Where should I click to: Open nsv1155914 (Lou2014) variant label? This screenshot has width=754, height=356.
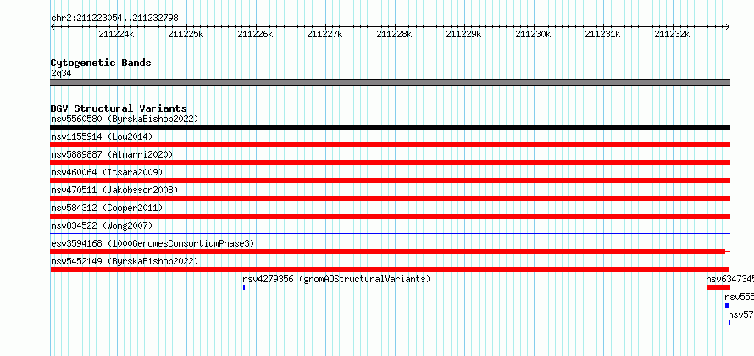click(x=102, y=136)
